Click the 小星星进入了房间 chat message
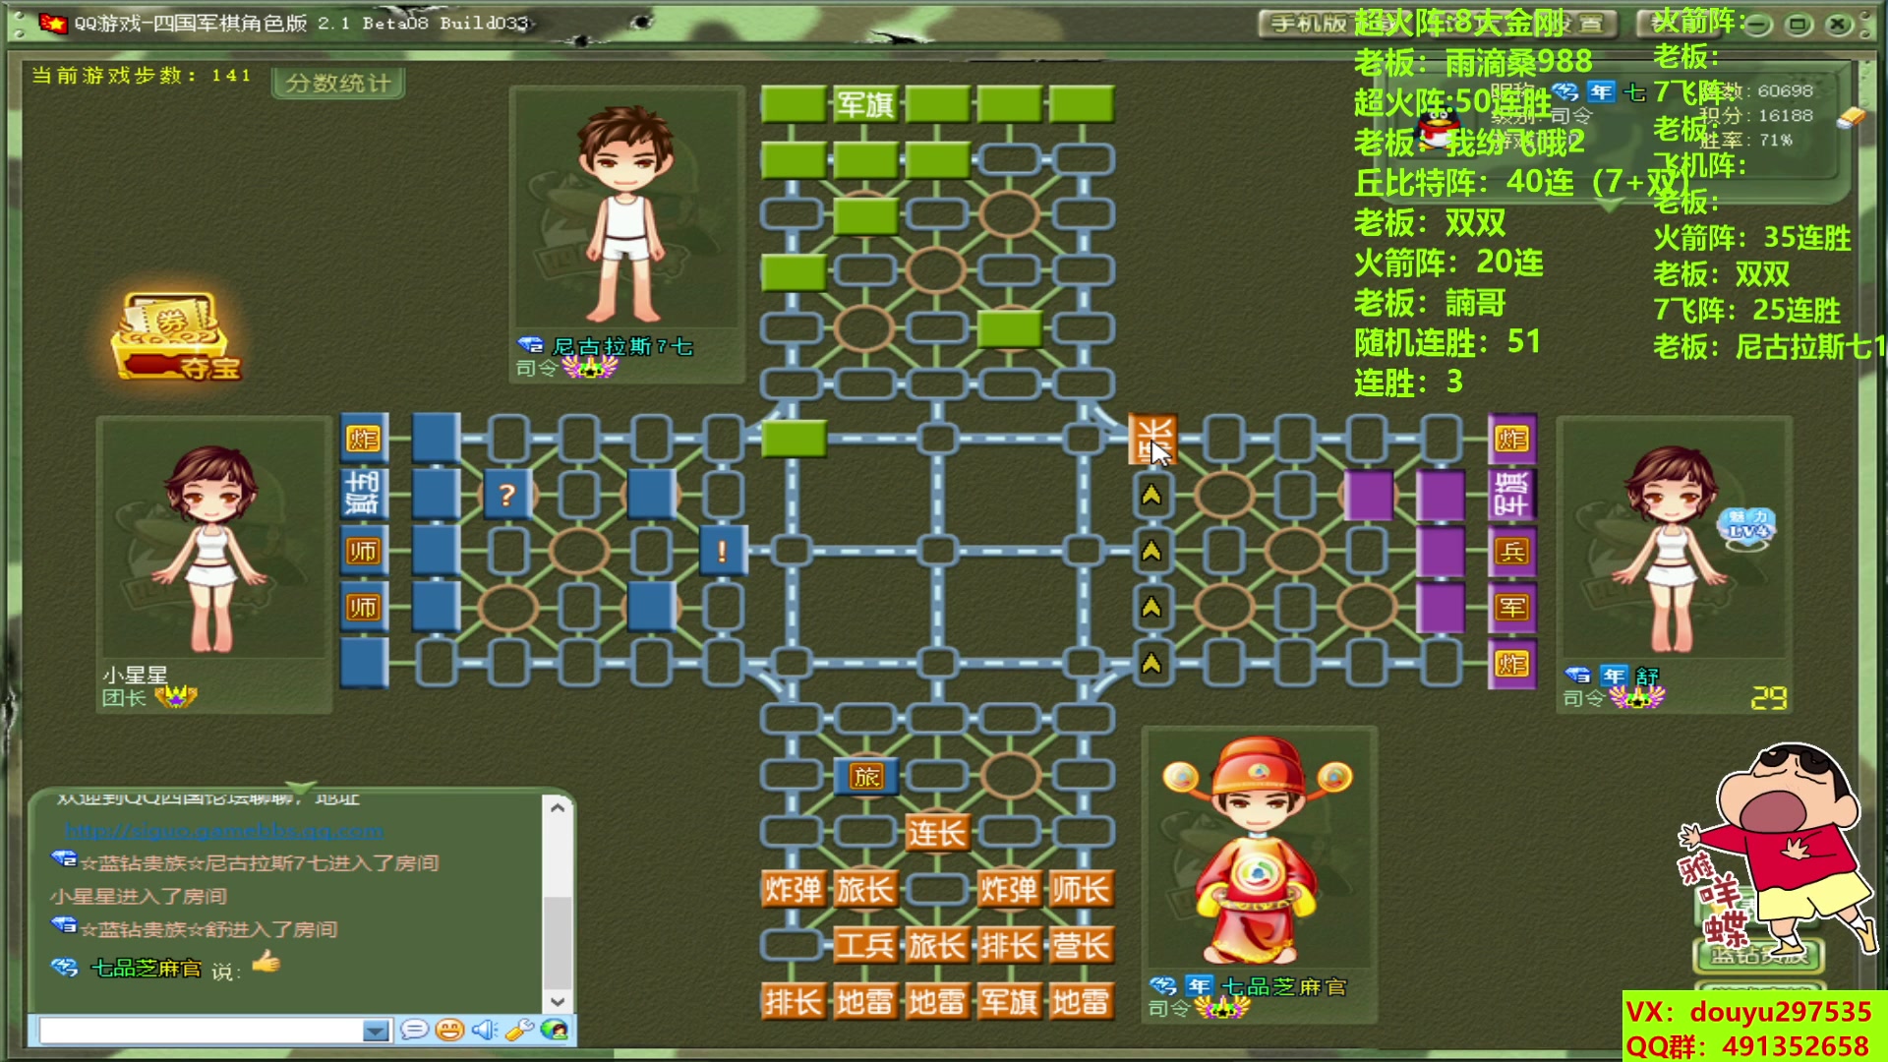The width and height of the screenshot is (1888, 1062). [139, 896]
